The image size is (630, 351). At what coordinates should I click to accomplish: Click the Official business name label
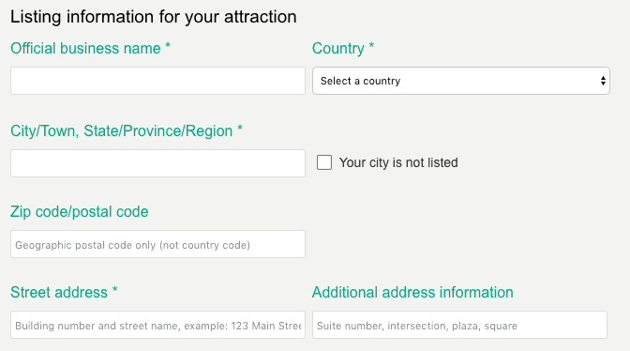85,48
